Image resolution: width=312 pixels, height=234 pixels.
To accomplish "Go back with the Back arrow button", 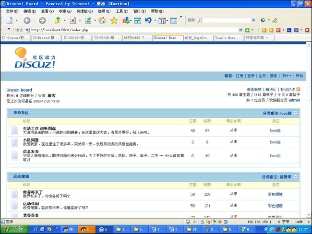I will click(27, 20).
